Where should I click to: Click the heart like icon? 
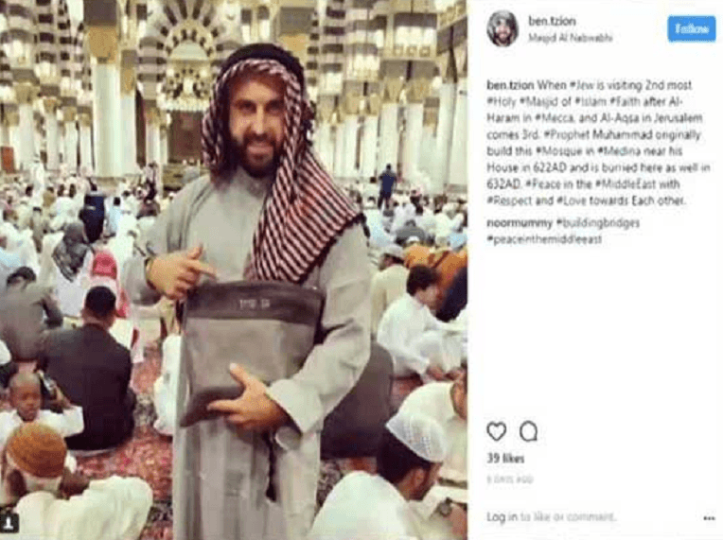tap(496, 431)
